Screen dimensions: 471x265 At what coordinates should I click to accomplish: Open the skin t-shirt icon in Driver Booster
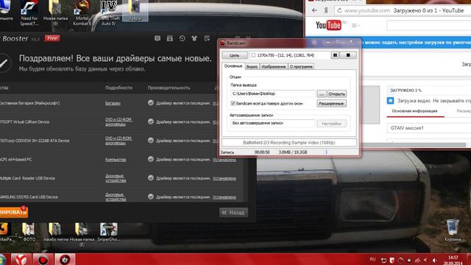pyautogui.click(x=194, y=38)
